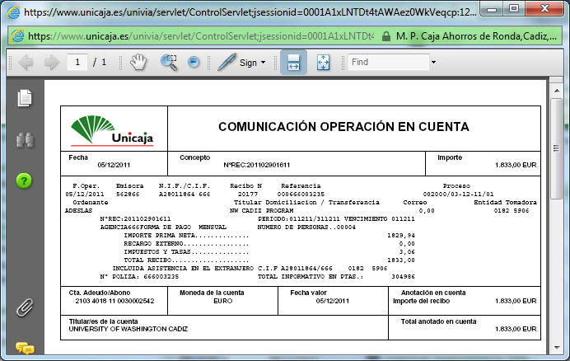The height and width of the screenshot is (361, 570).
Task: Open the Find options dropdown arrow
Action: click(433, 63)
